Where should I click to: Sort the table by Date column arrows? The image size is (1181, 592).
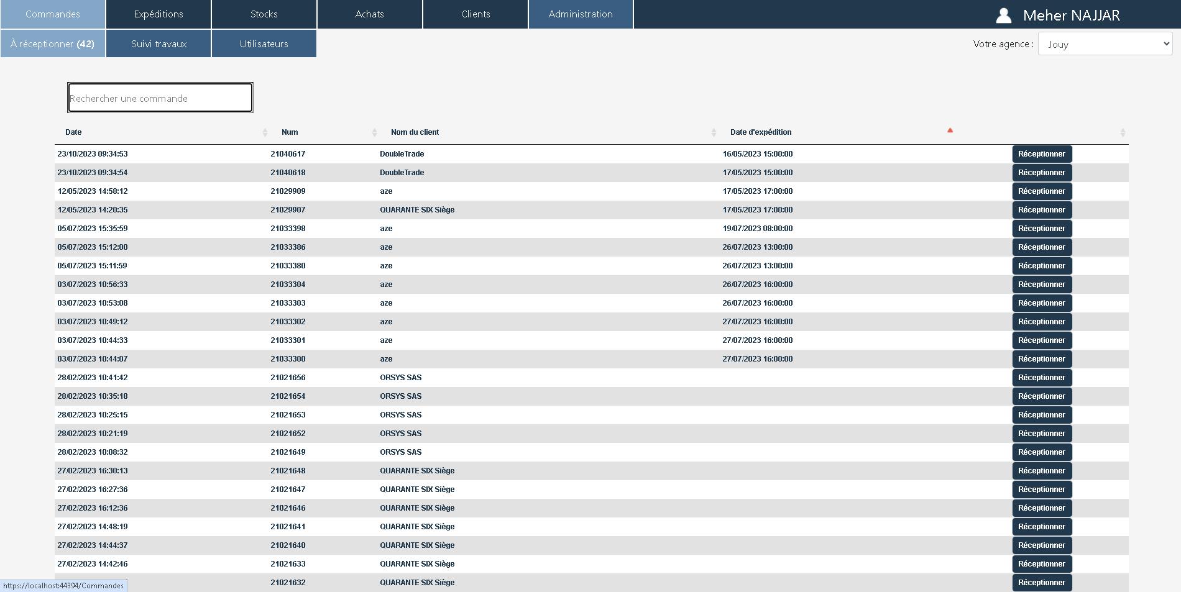click(x=265, y=132)
